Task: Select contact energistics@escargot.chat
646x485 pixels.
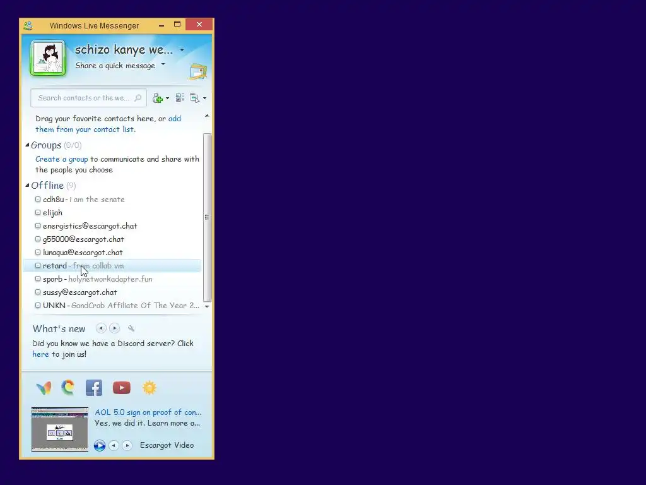Action: click(112, 226)
